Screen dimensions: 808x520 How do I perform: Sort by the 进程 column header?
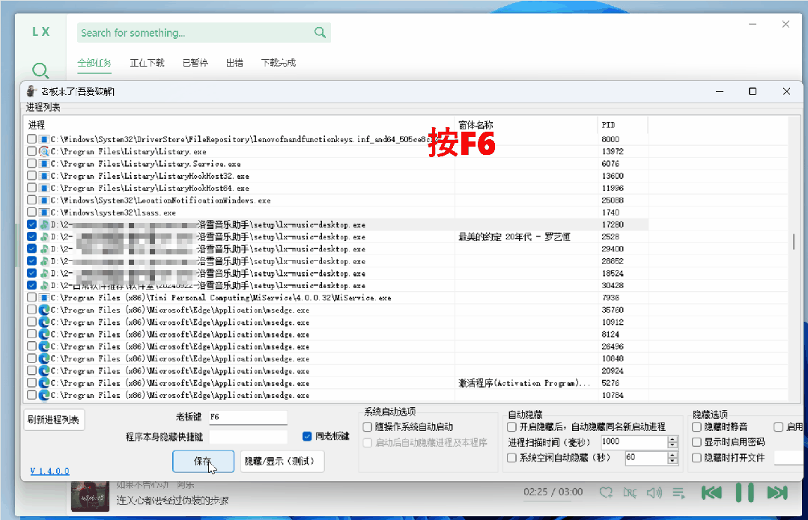(x=240, y=125)
